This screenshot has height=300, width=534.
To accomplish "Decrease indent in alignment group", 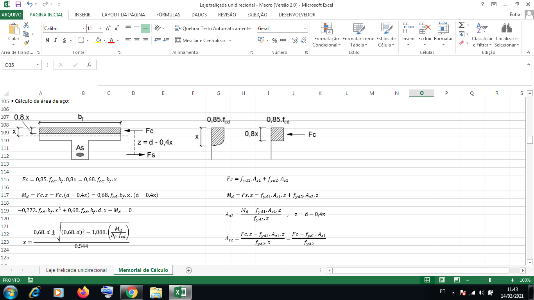I will point(158,40).
